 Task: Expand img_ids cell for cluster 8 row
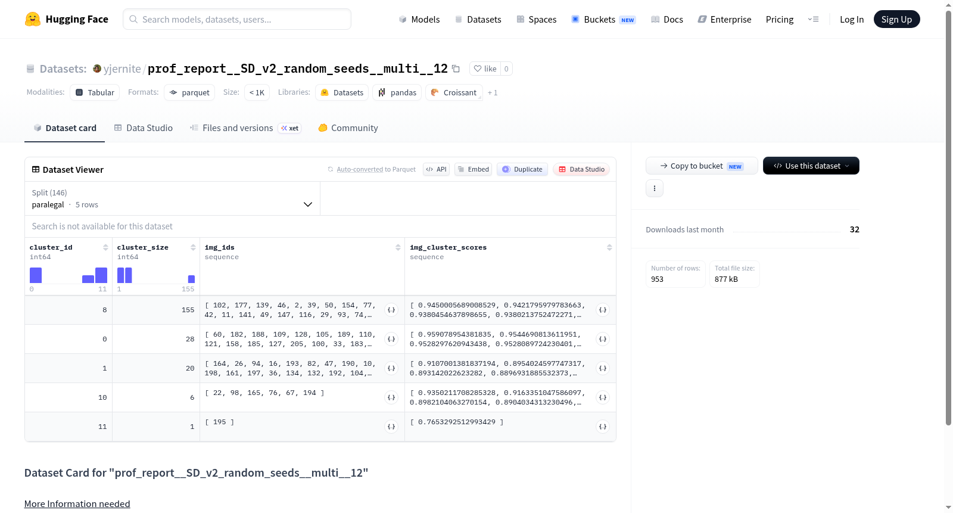[391, 310]
